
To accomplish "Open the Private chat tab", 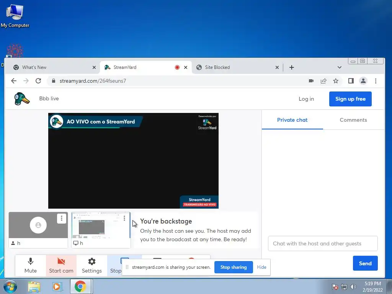I will (292, 120).
